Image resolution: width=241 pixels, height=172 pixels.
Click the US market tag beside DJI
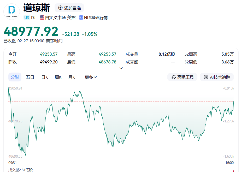[26, 17]
